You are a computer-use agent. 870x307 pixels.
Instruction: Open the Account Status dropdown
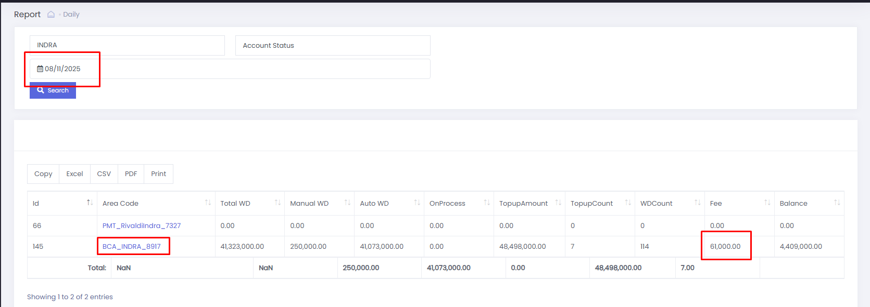pos(333,45)
